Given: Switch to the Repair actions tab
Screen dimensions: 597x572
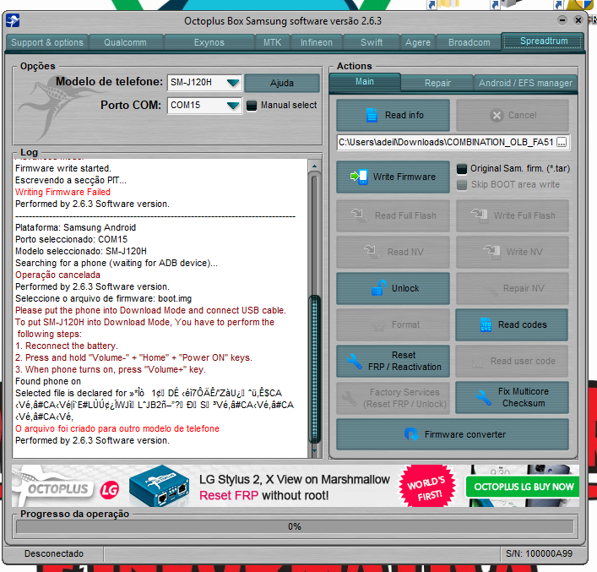Looking at the screenshot, I should pyautogui.click(x=437, y=83).
